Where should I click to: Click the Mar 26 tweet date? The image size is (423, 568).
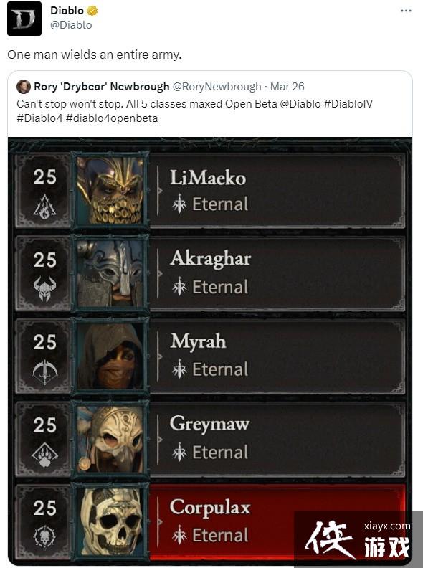[287, 87]
